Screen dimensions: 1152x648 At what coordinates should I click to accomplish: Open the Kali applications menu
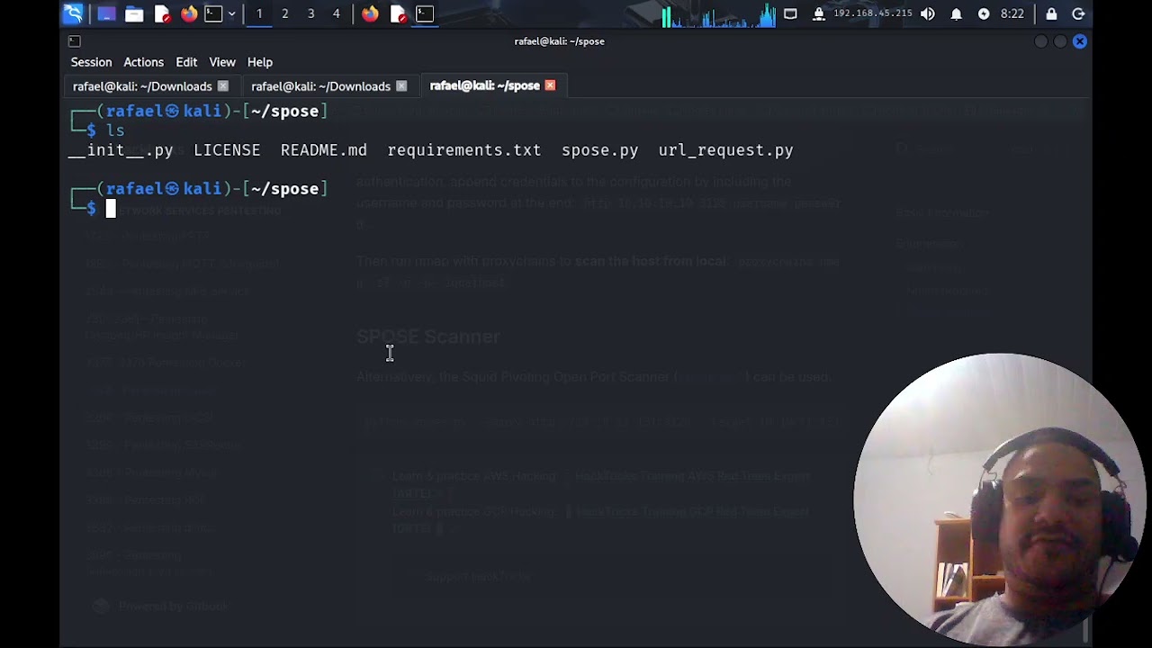pos(73,13)
